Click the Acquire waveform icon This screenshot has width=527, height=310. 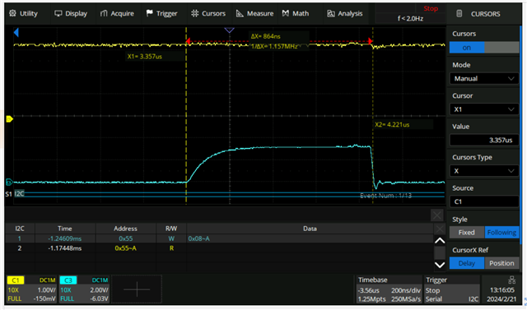[104, 13]
